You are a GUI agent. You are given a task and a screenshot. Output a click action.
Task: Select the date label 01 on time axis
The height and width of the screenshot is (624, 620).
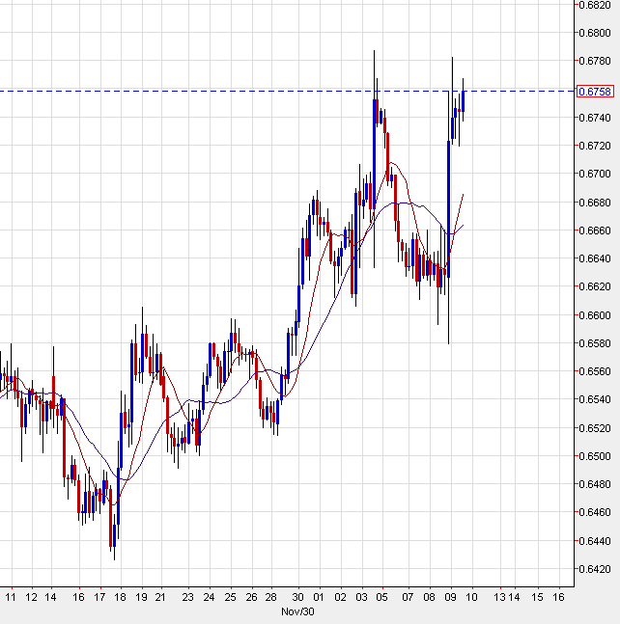tap(319, 597)
